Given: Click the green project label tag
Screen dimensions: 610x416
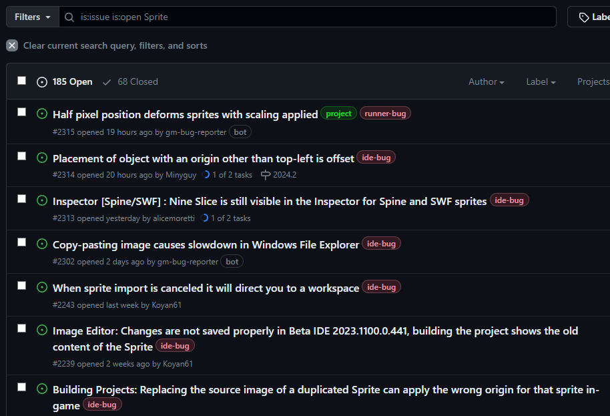Looking at the screenshot, I should coord(338,114).
